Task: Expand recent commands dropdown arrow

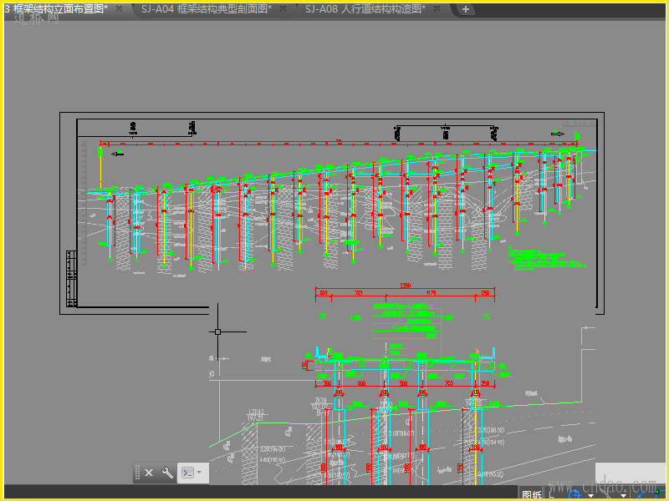Action: tap(199, 473)
